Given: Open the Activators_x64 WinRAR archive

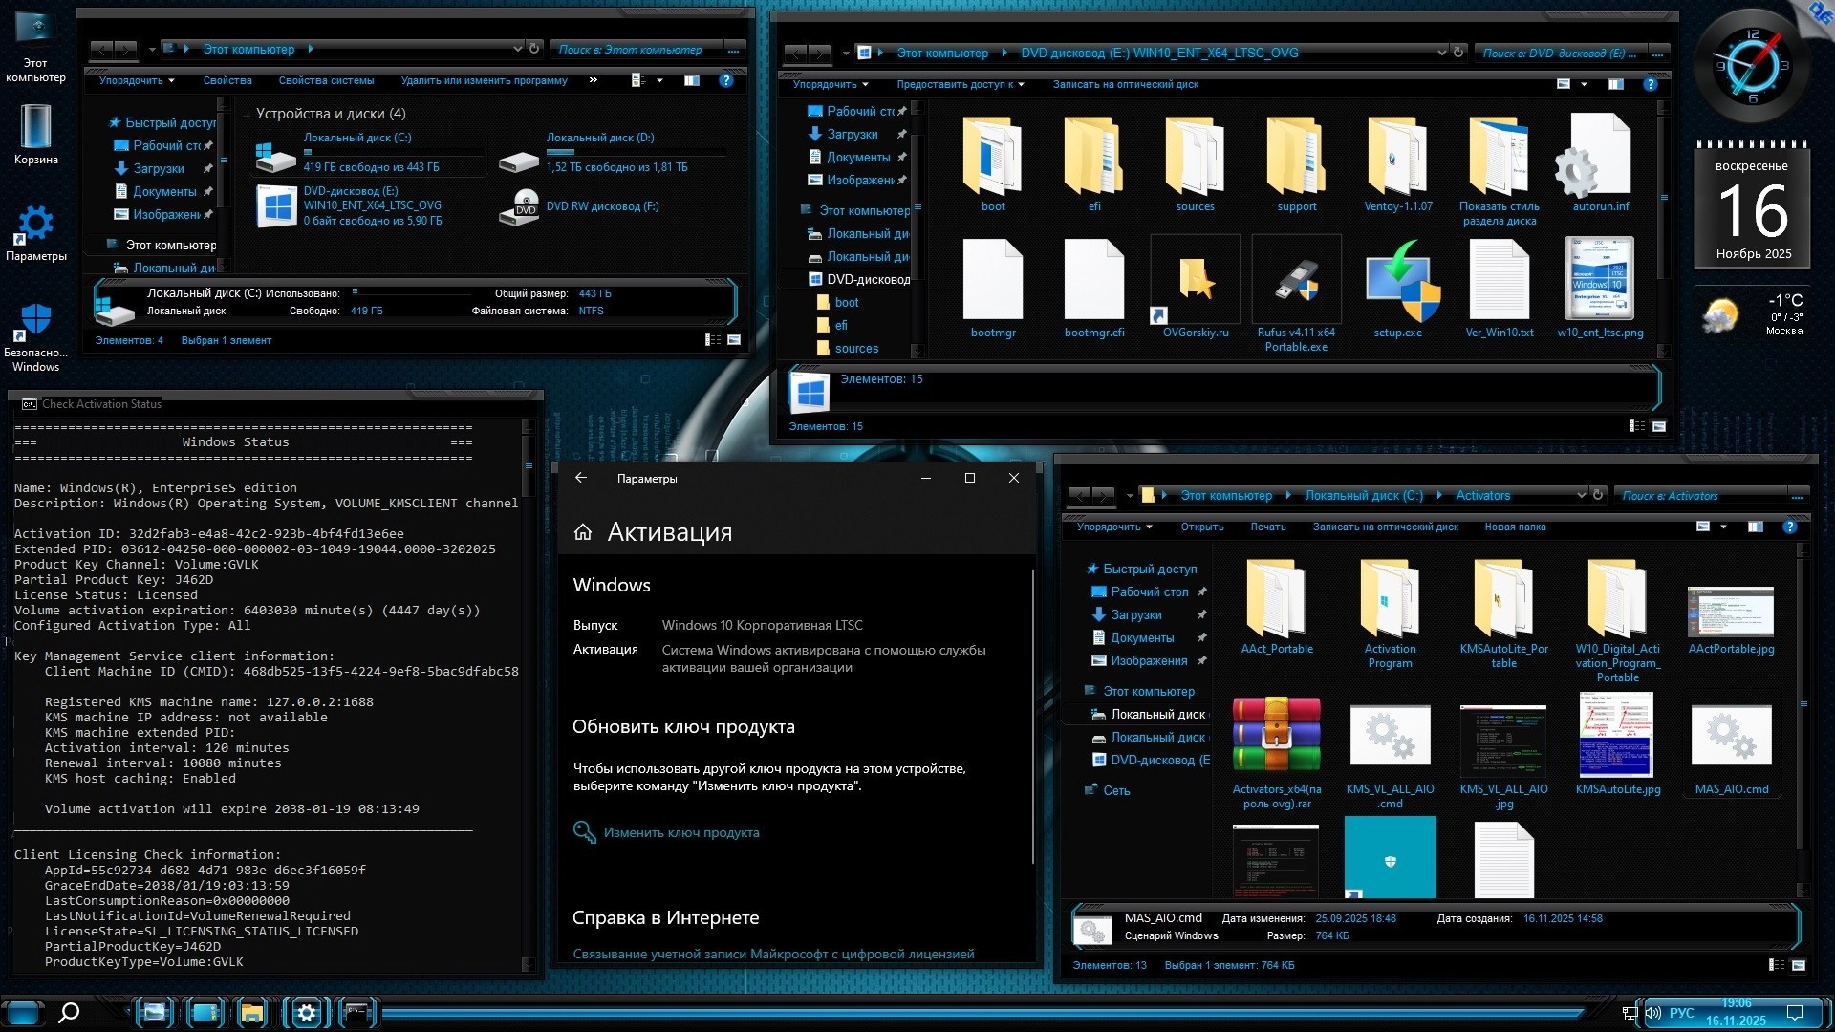Looking at the screenshot, I should pos(1277,735).
